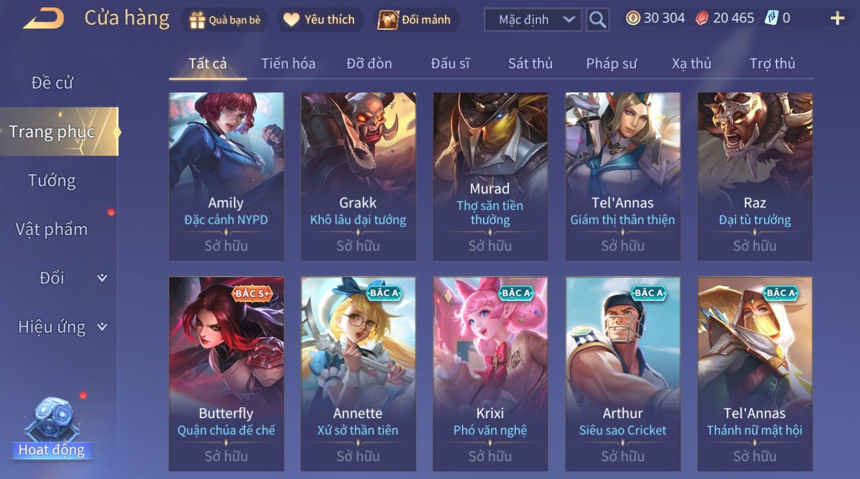
Task: Open the search magnifier icon
Action: click(598, 19)
